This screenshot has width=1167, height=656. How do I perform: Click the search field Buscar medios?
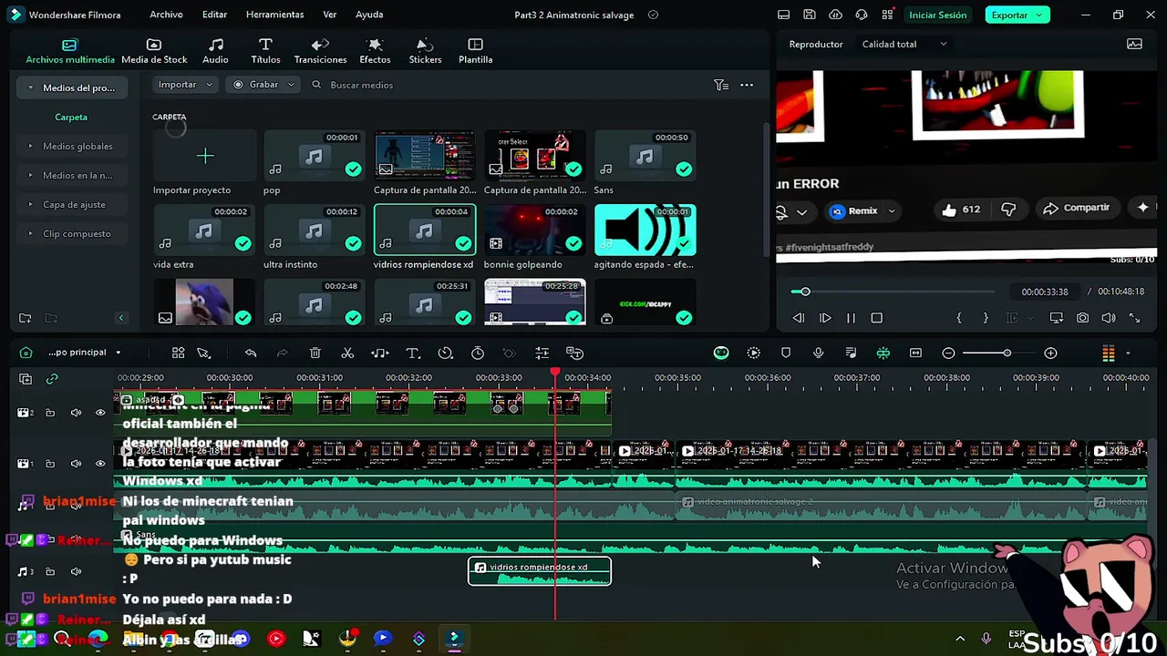tap(361, 85)
